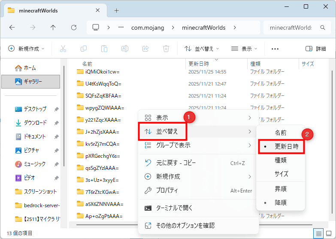Image resolution: width=336 pixels, height=239 pixels.
Task: Click the This PC monitor icon
Action: coord(96,27)
